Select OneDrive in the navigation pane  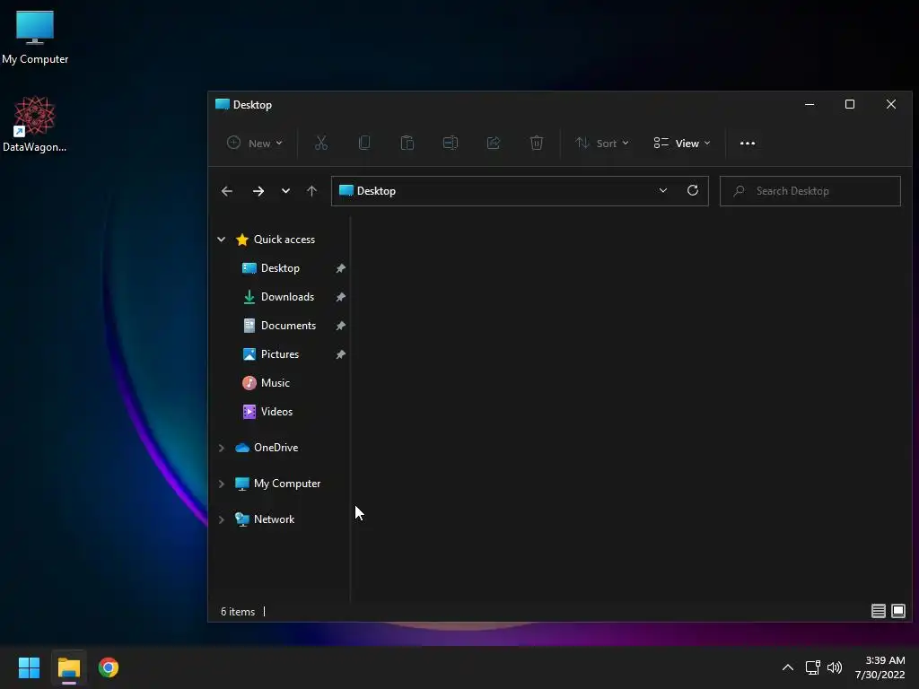[x=276, y=448]
